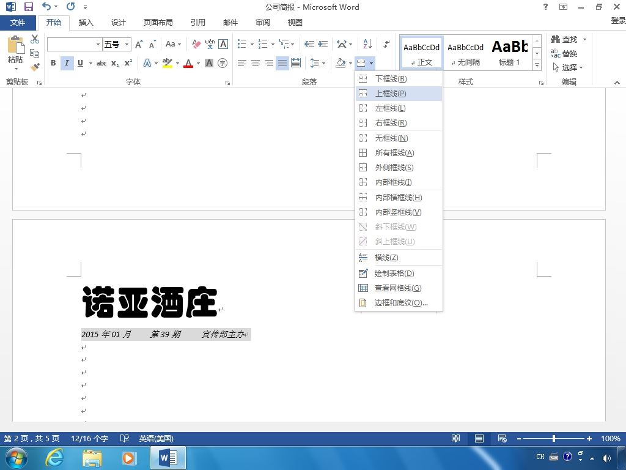Click the Redo/repeat icon
Image resolution: width=626 pixels, height=470 pixels.
(71, 6)
